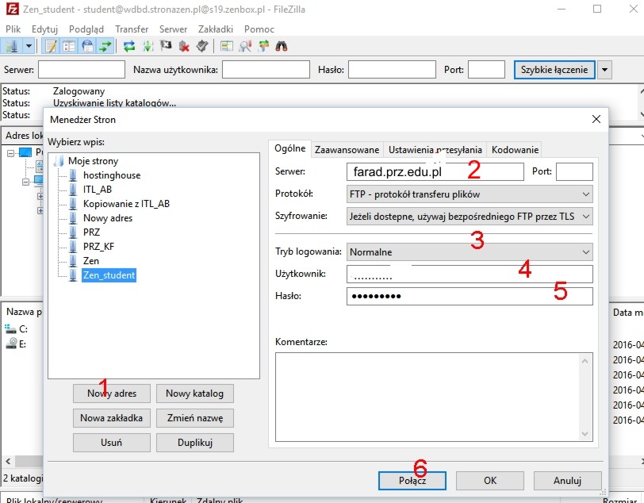Expand the Tryb logowania dropdown
This screenshot has width=644, height=503.
click(x=470, y=252)
